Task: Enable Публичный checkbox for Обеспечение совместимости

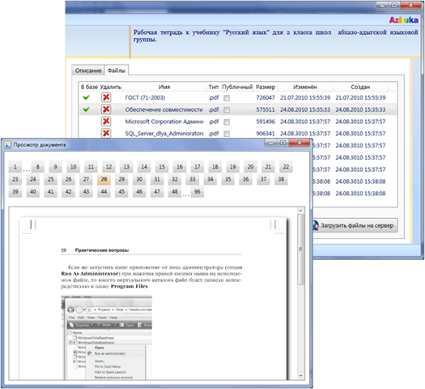Action: [227, 110]
